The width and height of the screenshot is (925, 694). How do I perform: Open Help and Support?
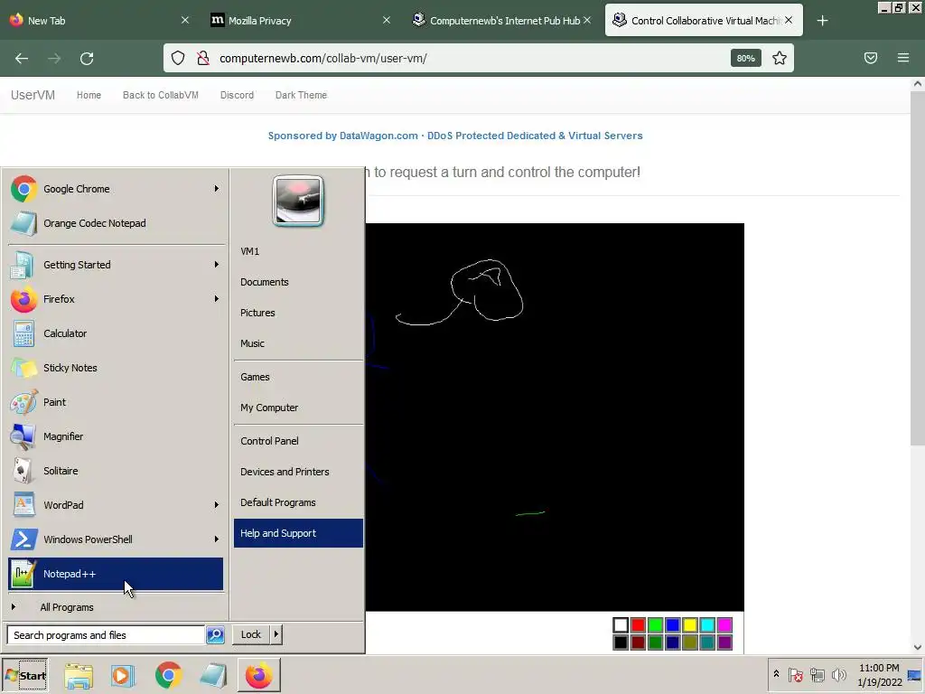tap(298, 533)
